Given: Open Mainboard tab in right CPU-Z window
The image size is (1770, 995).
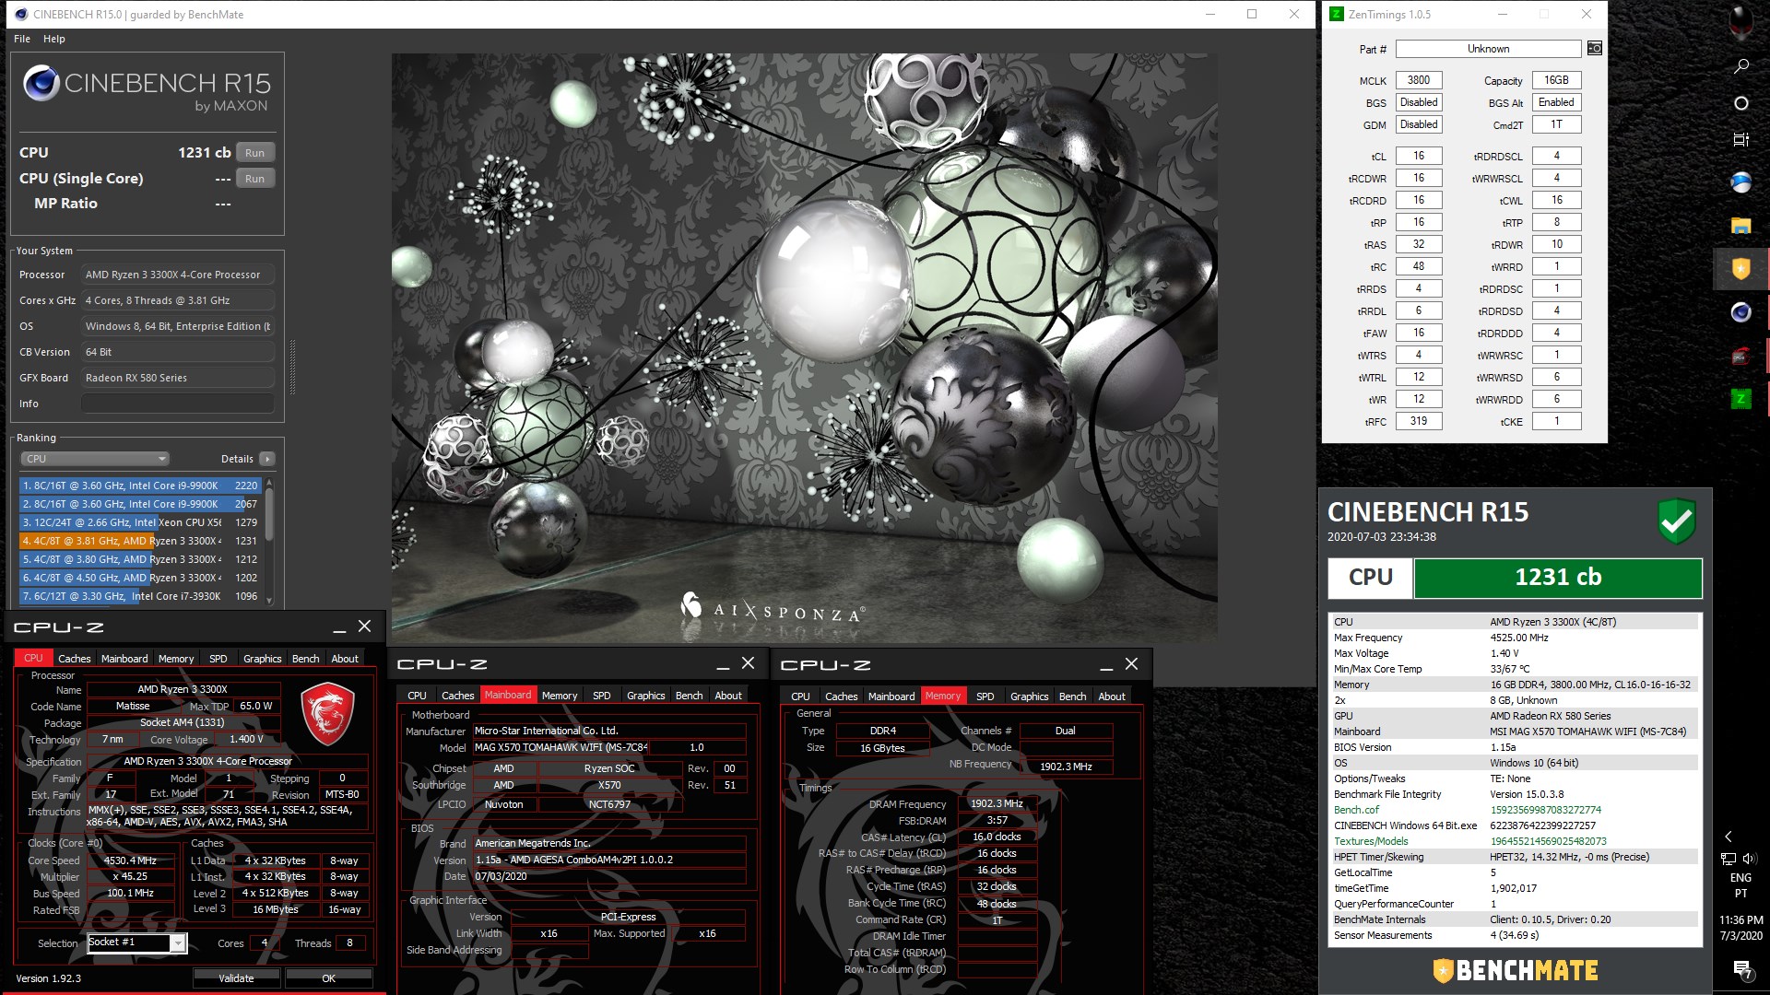Looking at the screenshot, I should click(891, 696).
